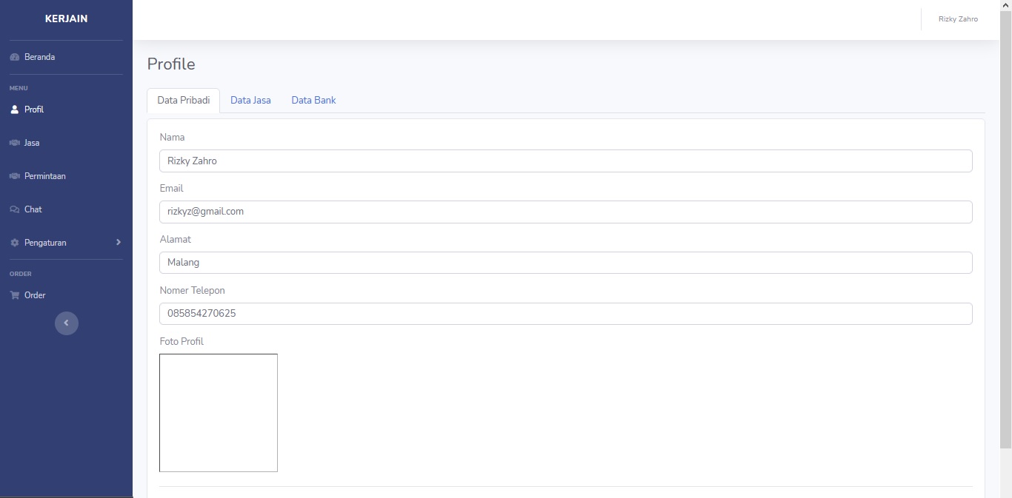The height and width of the screenshot is (498, 1012).
Task: Switch to the Data Pribadi tab
Action: pos(184,101)
